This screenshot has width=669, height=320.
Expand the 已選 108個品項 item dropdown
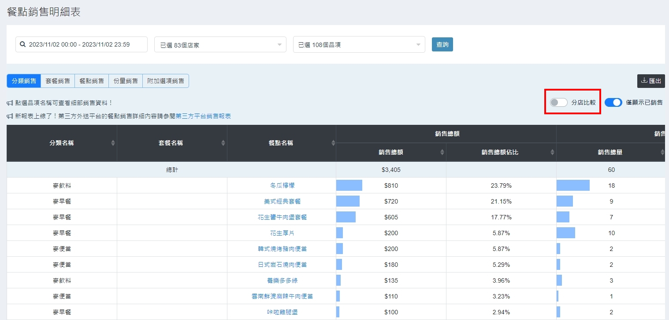359,44
